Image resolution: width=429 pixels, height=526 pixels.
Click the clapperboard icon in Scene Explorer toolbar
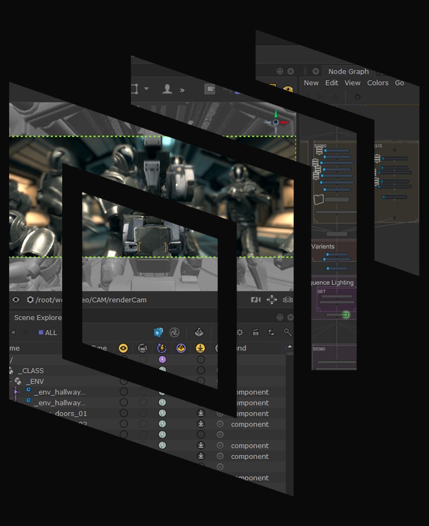pos(255,332)
